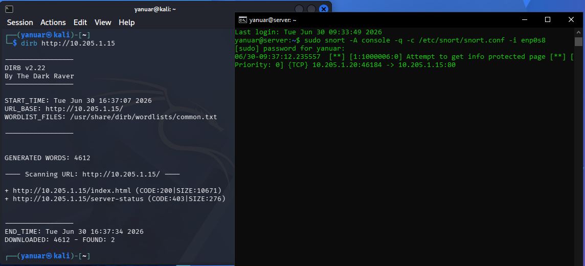Viewport: 585px width, 266px height.
Task: Minimize the yanuar@server terminal window
Action: pos(524,20)
